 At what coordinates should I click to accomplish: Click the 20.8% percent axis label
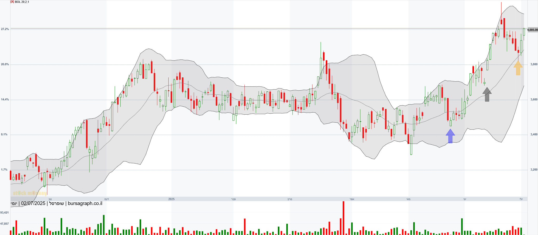pyautogui.click(x=5, y=64)
